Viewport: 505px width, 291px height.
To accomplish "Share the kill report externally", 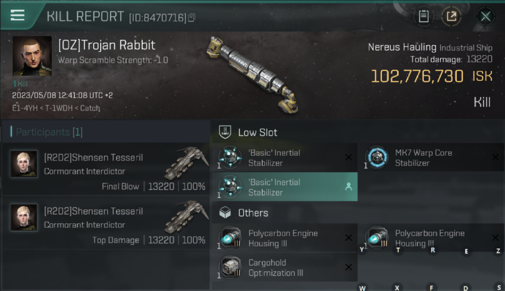I will [451, 16].
